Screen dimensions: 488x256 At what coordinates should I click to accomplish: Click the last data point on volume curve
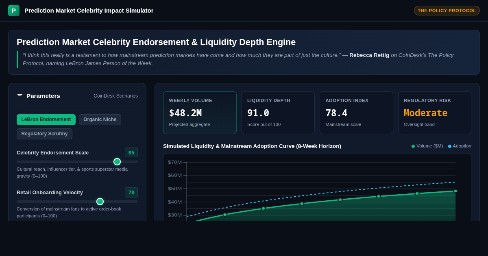(x=455, y=191)
